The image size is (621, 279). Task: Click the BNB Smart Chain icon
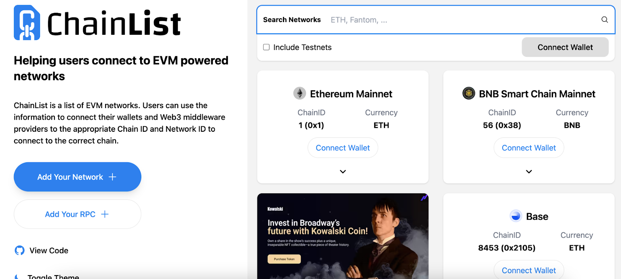coord(468,93)
